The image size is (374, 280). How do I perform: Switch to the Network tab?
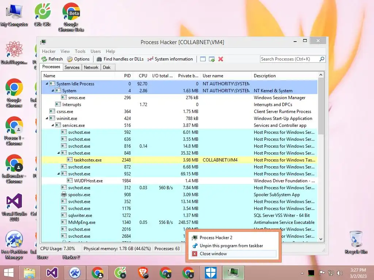coord(91,67)
